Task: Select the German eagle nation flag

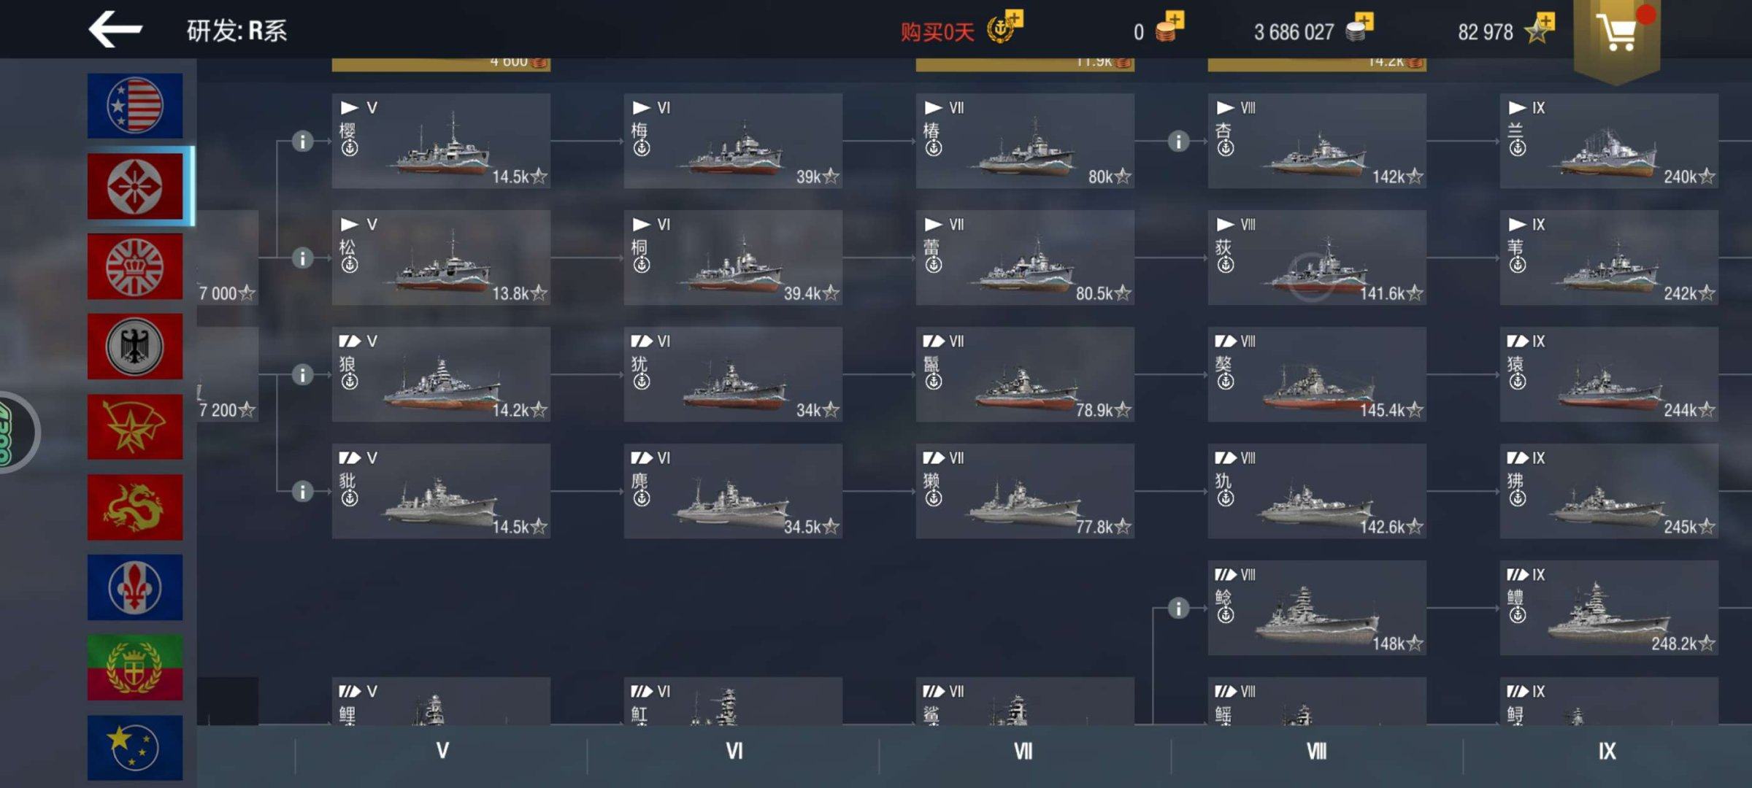Action: (x=135, y=347)
